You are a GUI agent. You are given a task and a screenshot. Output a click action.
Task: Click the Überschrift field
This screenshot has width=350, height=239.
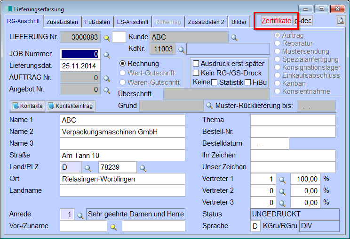pyautogui.click(x=216, y=94)
